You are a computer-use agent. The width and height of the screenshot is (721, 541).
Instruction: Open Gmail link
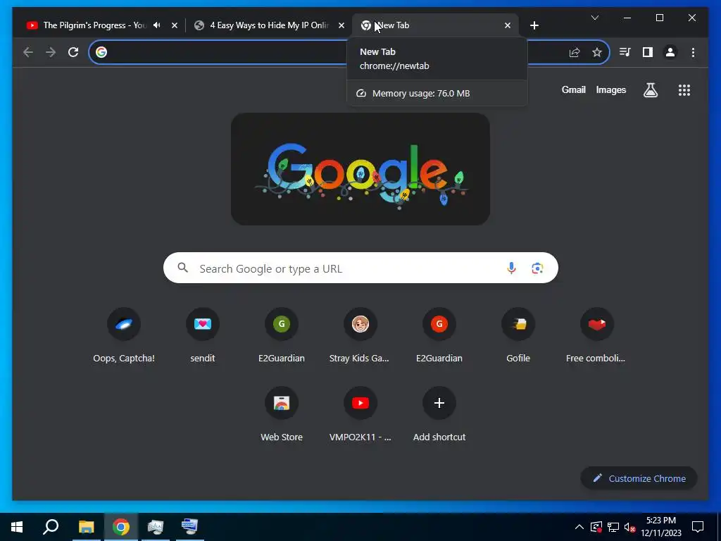click(x=573, y=90)
